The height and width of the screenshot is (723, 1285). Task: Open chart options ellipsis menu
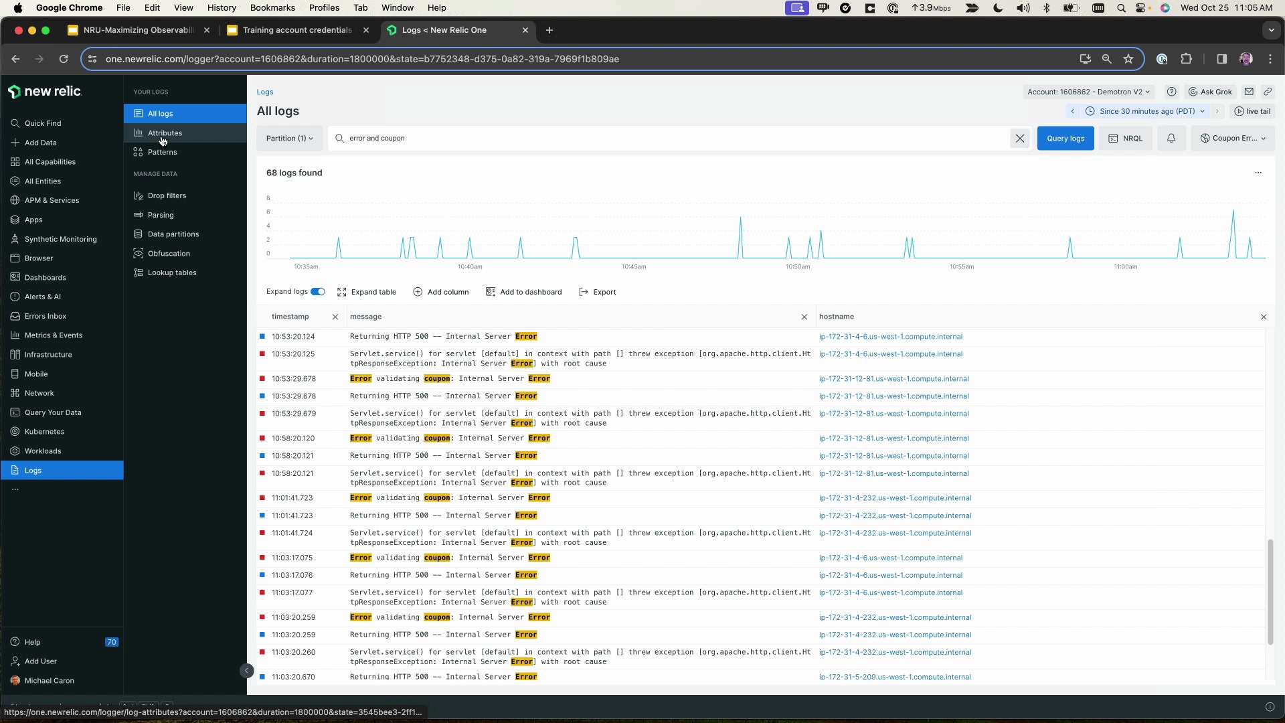click(1258, 173)
